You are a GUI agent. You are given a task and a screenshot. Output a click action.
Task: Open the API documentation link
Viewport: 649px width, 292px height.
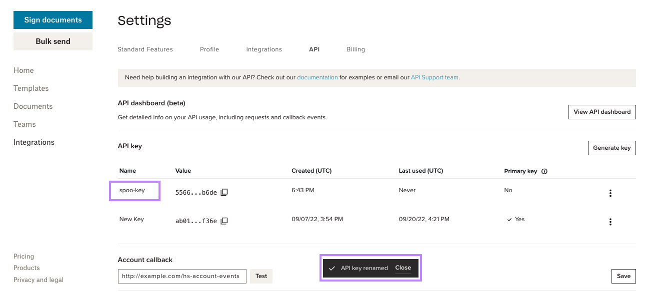point(317,77)
